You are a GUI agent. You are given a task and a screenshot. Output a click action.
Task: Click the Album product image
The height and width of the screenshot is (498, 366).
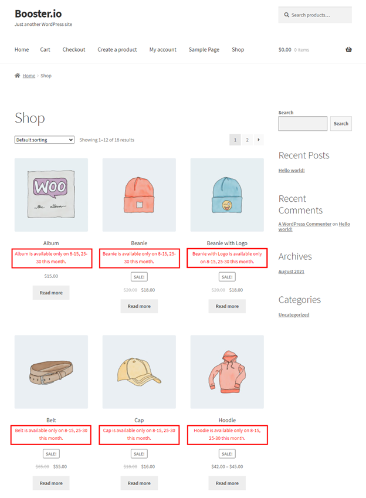(x=51, y=195)
